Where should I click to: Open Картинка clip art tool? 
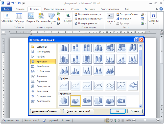click(x=41, y=18)
